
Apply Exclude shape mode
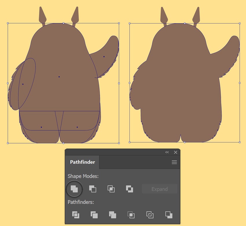coord(130,189)
